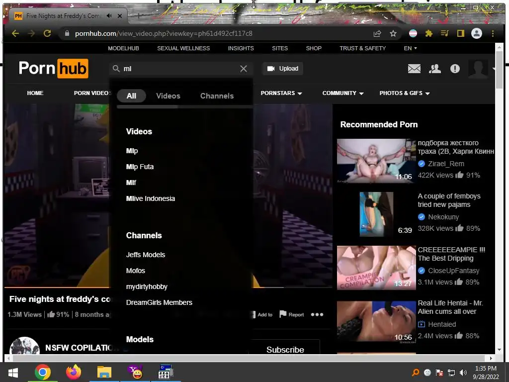The height and width of the screenshot is (382, 509).
Task: Open the Zirael_Rem uploader link
Action: tap(446, 164)
